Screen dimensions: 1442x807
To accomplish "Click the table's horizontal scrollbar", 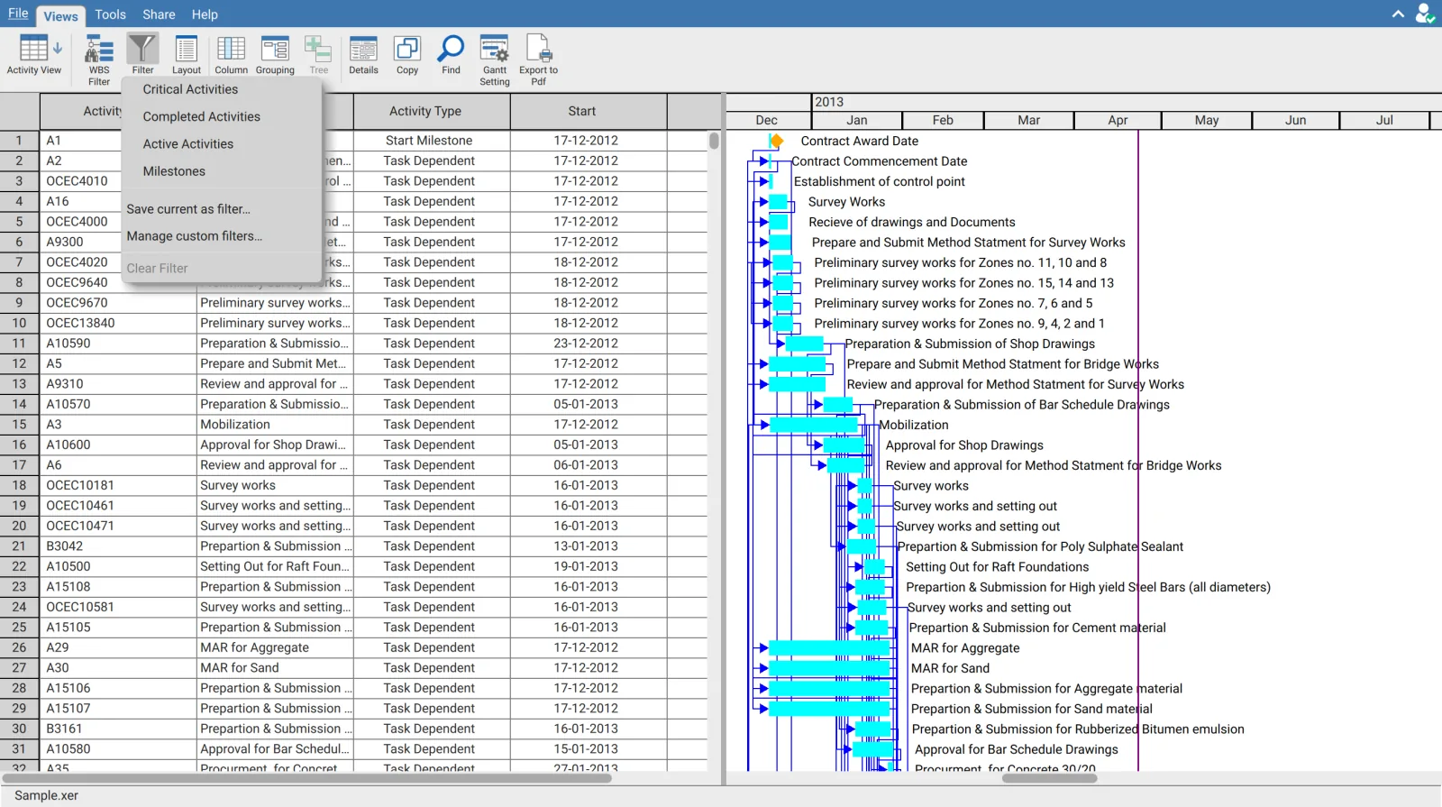I will point(306,778).
